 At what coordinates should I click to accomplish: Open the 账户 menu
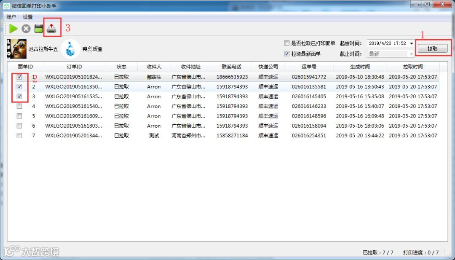[11, 17]
